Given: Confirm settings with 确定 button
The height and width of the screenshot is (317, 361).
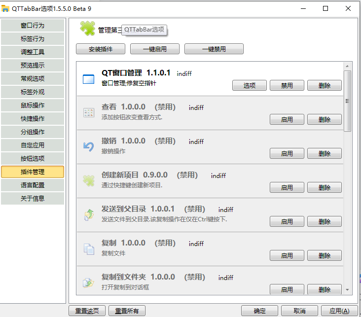Looking at the screenshot, I should point(259,311).
